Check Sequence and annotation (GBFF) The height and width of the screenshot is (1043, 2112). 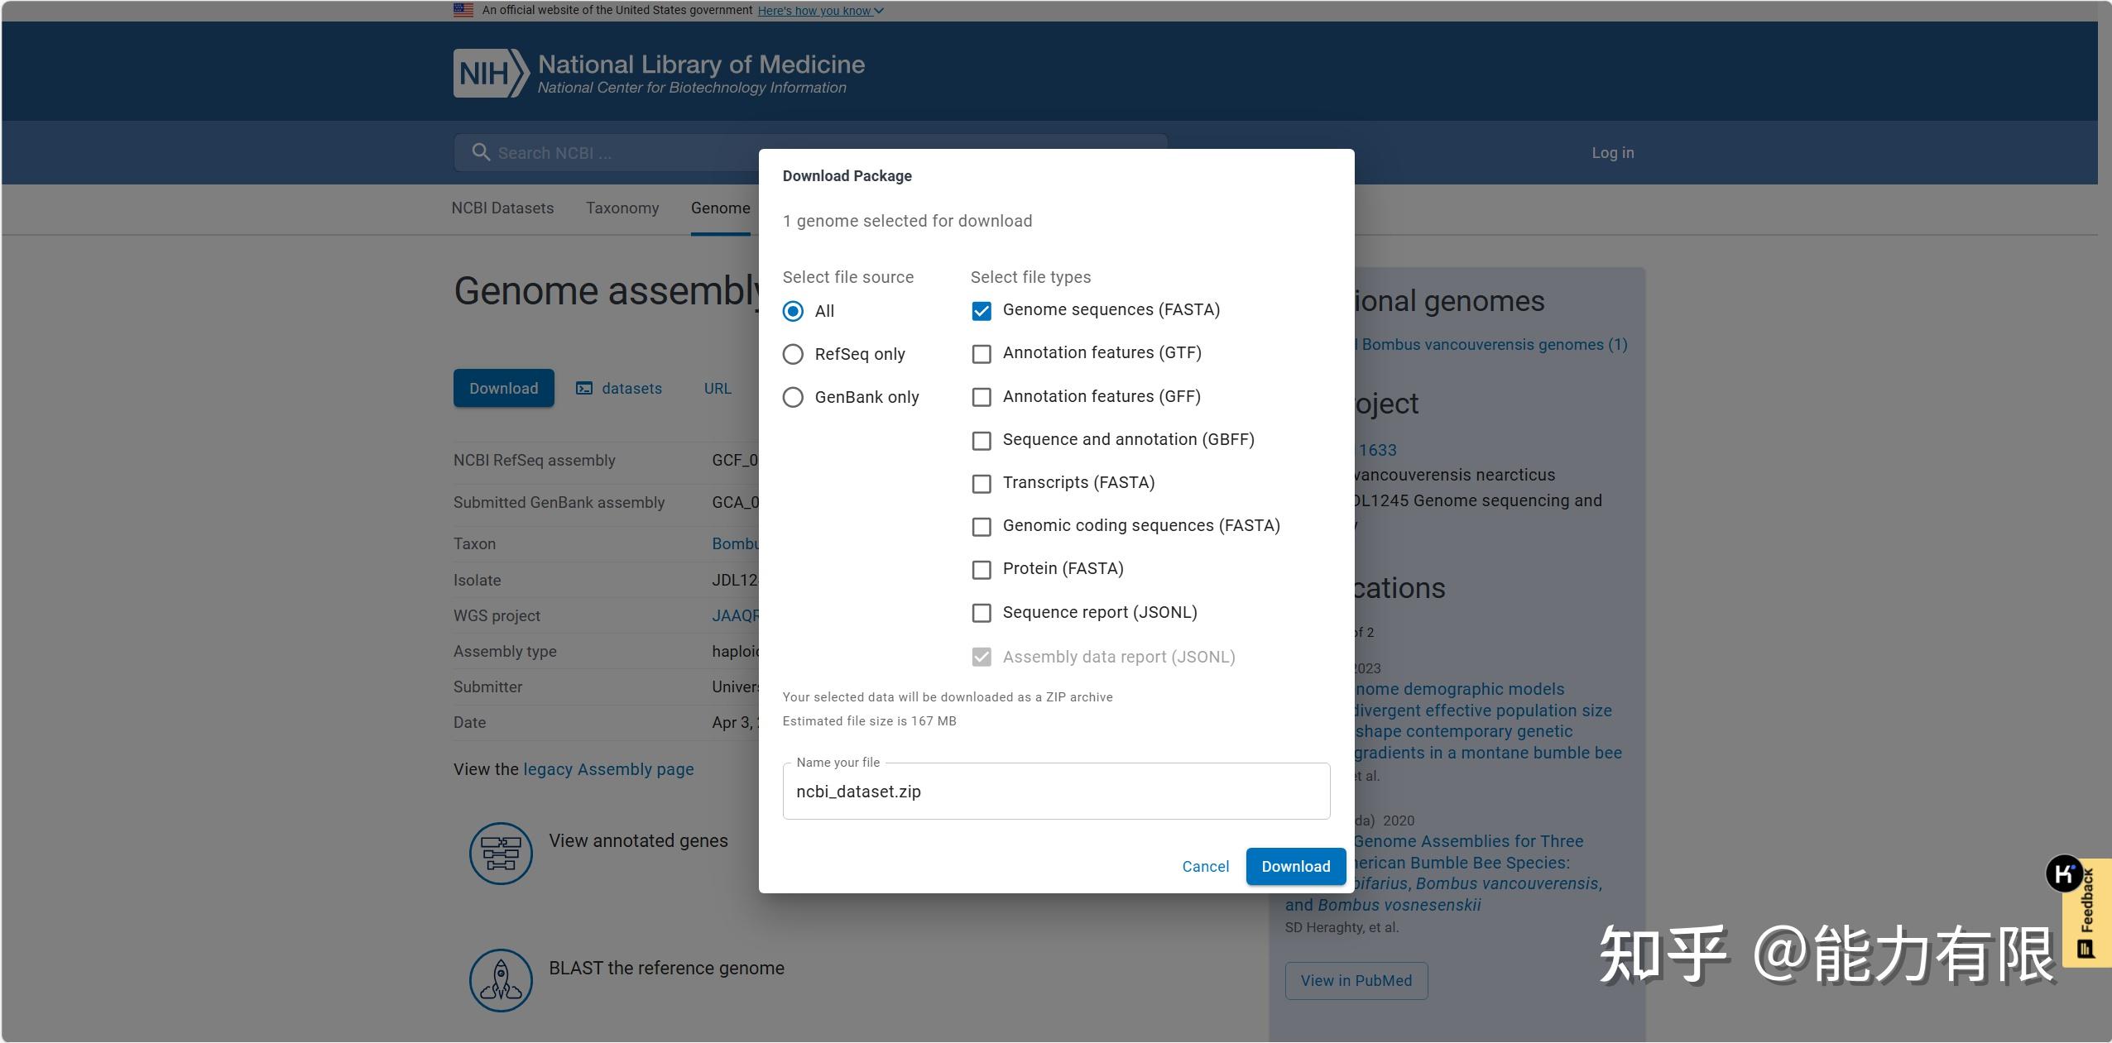click(x=982, y=441)
